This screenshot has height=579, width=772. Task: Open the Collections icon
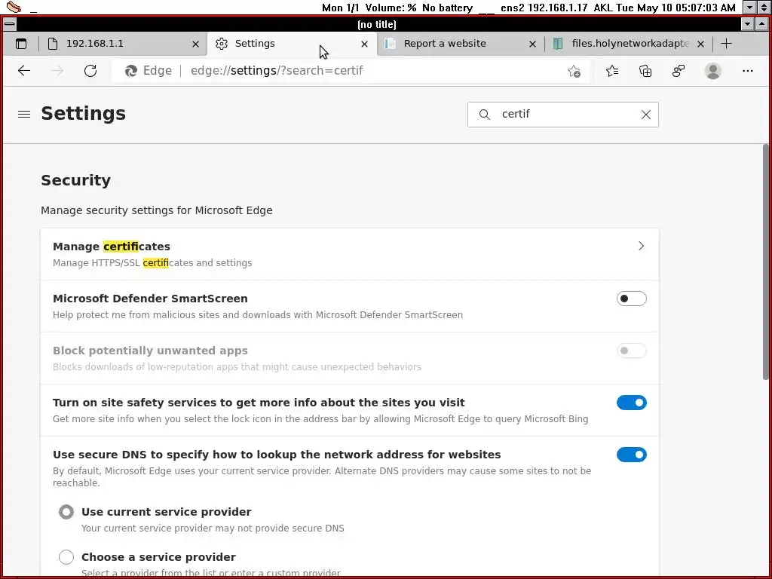pos(645,71)
